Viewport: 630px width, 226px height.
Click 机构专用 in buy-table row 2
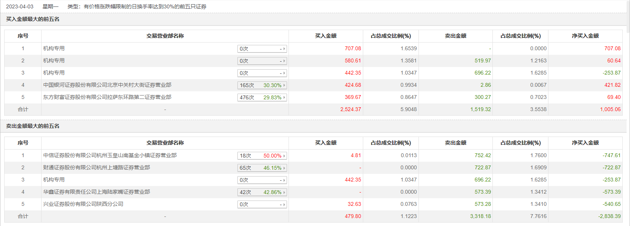(54, 60)
